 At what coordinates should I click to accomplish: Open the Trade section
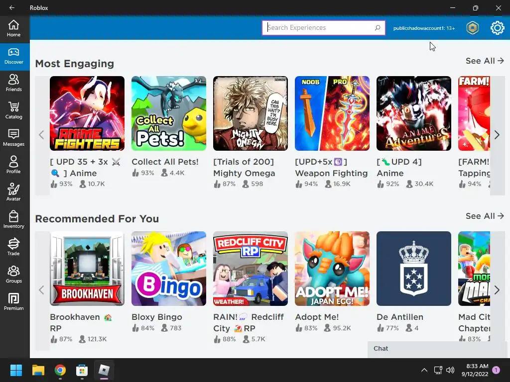coord(13,247)
